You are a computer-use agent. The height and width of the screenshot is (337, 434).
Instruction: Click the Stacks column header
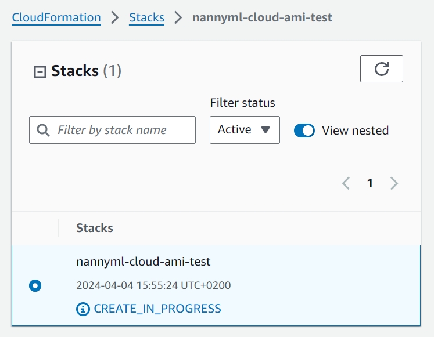click(95, 228)
